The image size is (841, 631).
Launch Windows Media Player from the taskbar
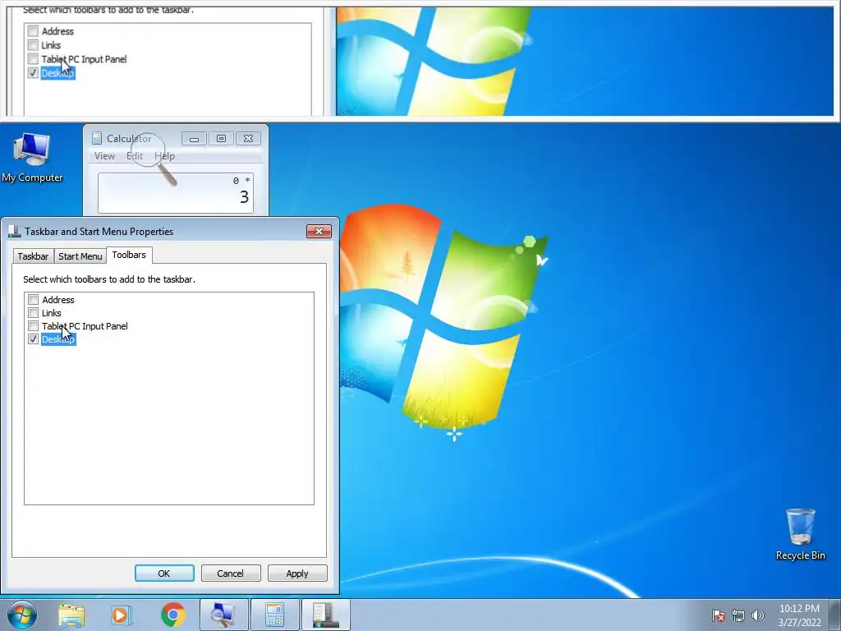(x=122, y=615)
